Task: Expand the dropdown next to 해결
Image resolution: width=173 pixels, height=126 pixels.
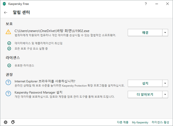Action: tap(165, 33)
